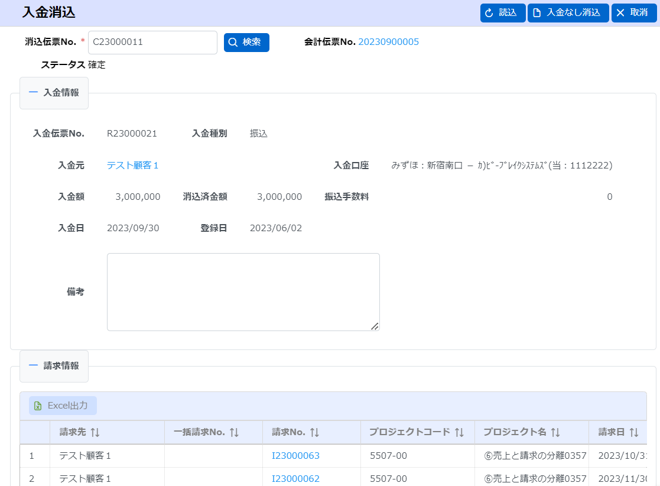Viewport: 660px width, 486px height.
Task: Open accounting slip link 20230900005
Action: [x=388, y=42]
